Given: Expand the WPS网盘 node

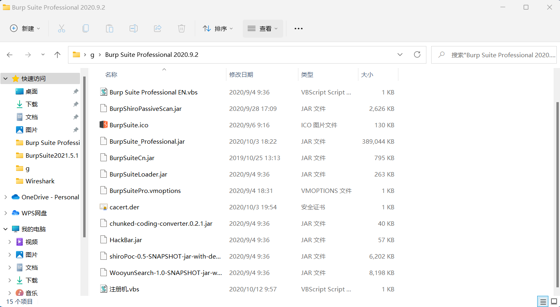Looking at the screenshot, I should [x=6, y=213].
